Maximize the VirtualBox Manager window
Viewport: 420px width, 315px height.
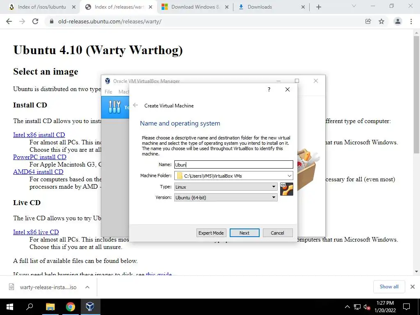tap(297, 81)
